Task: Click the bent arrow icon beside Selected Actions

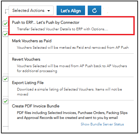Action: (6, 12)
